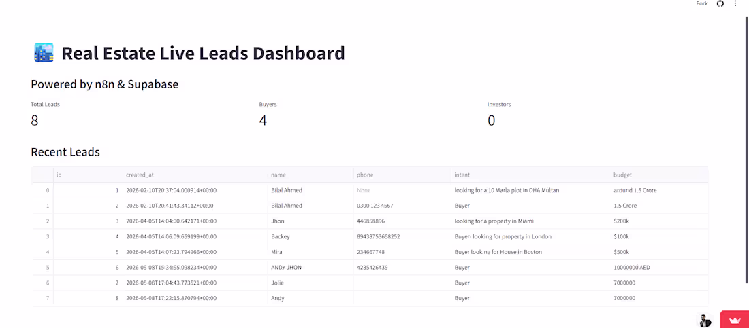This screenshot has height=328, width=749.
Task: Select phone cell 89438753658252
Action: click(402, 236)
